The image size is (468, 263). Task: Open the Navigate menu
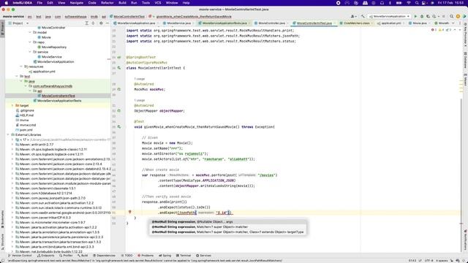76,3
